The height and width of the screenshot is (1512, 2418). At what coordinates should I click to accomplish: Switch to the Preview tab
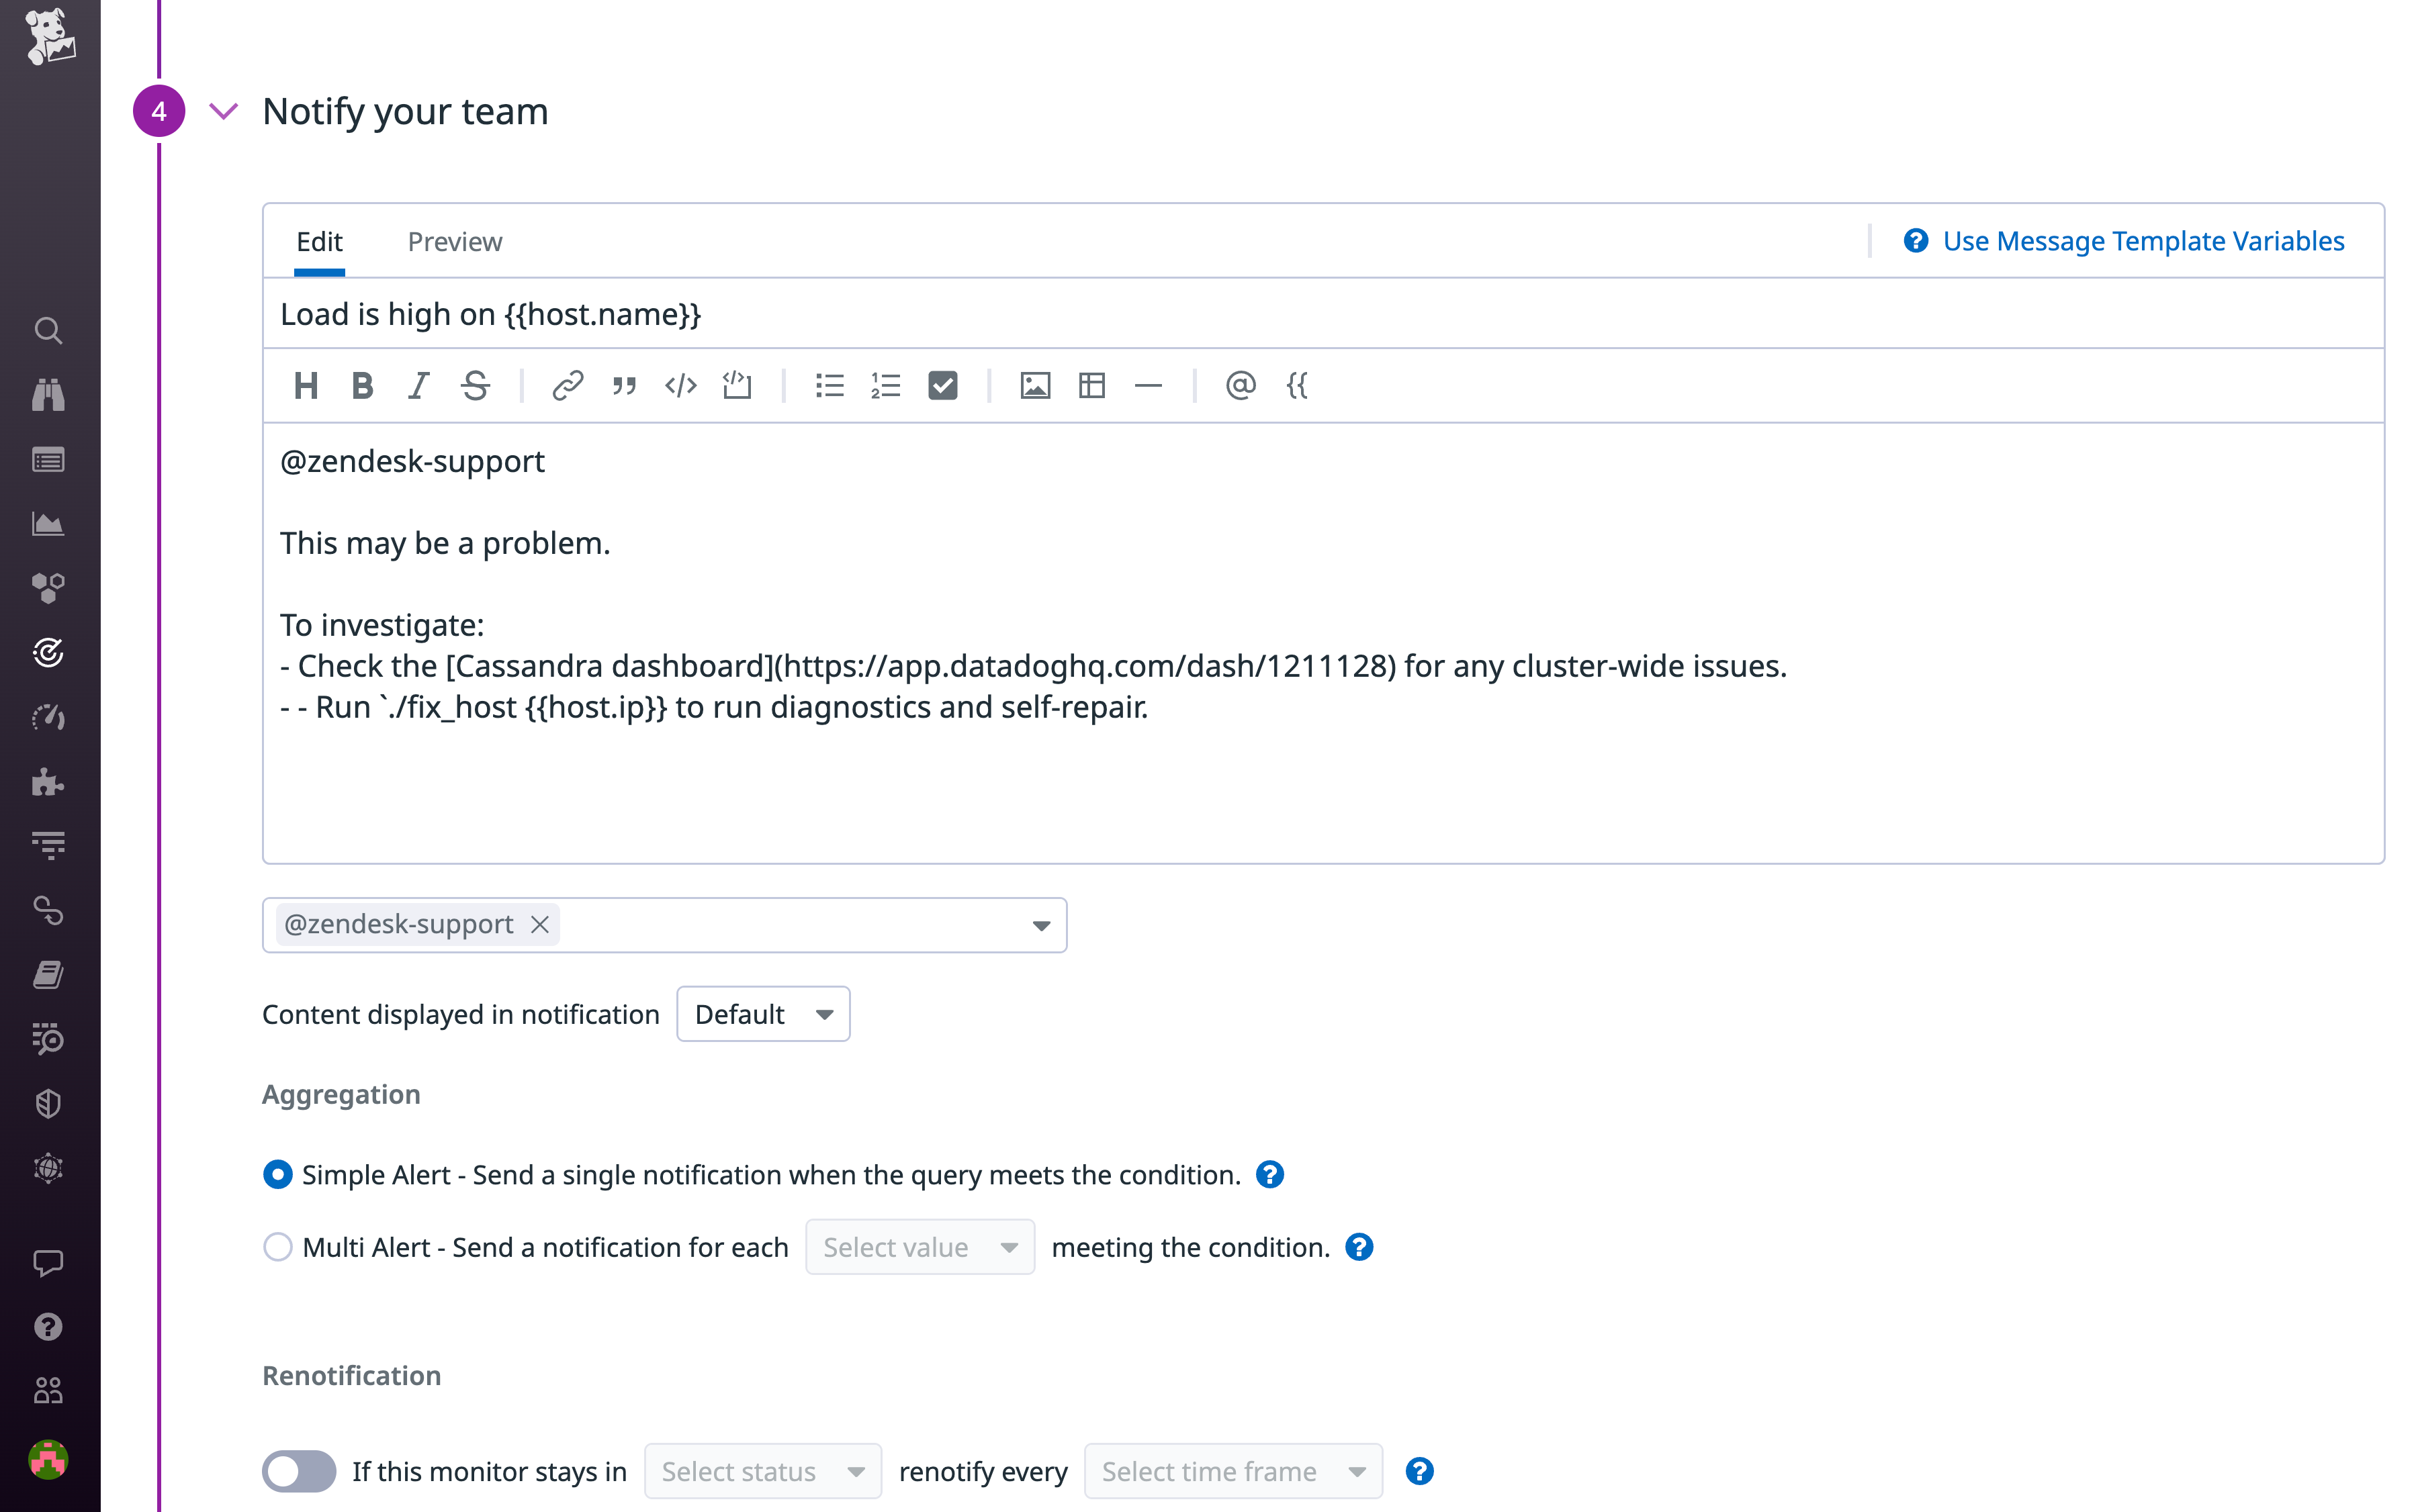(454, 241)
